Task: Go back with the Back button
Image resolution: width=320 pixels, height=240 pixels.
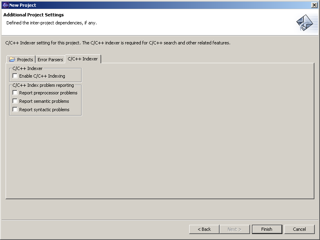Action: (x=204, y=229)
